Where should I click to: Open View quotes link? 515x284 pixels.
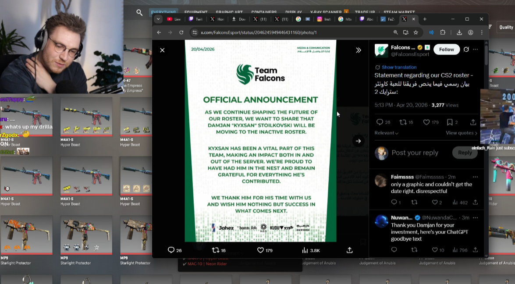coord(461,133)
